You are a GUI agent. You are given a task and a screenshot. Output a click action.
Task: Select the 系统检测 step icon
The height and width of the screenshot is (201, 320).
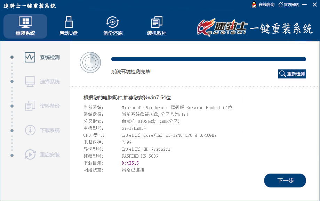point(30,57)
